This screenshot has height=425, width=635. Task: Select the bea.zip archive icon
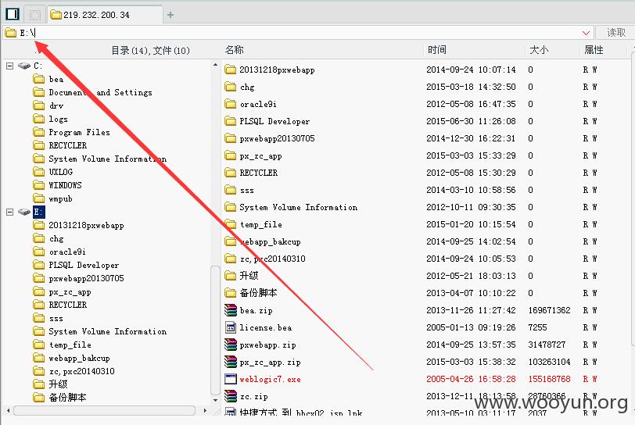[x=231, y=310]
